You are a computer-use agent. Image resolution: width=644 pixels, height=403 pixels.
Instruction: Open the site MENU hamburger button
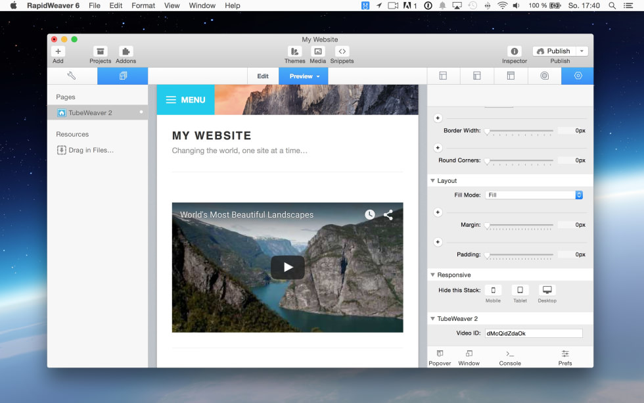[x=185, y=100]
